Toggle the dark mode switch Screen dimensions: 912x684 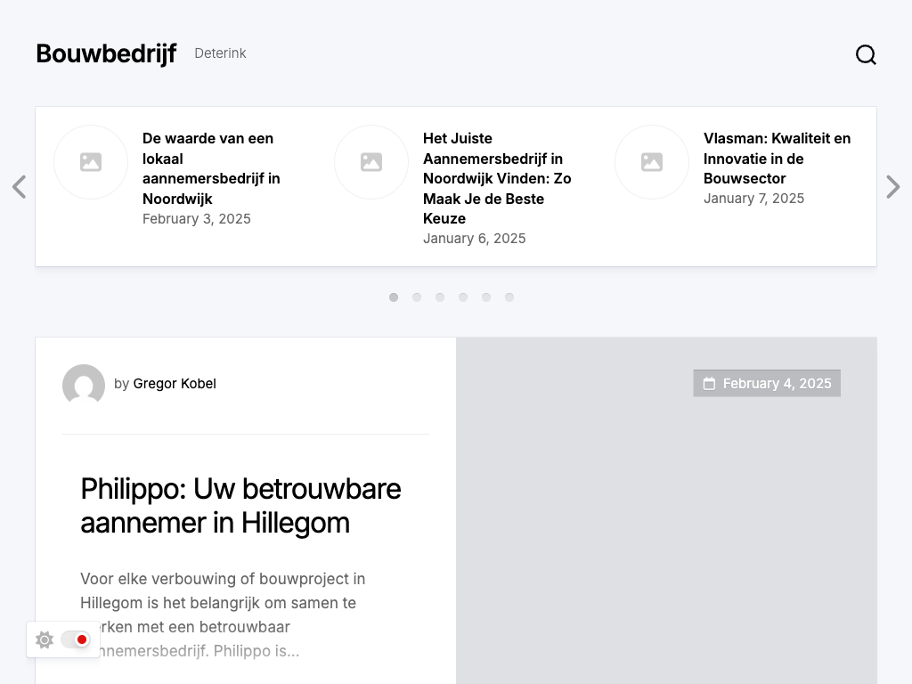76,639
